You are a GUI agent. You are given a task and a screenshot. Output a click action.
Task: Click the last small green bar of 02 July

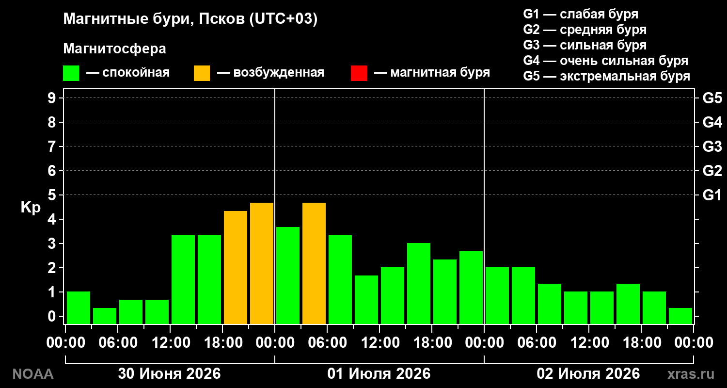680,316
